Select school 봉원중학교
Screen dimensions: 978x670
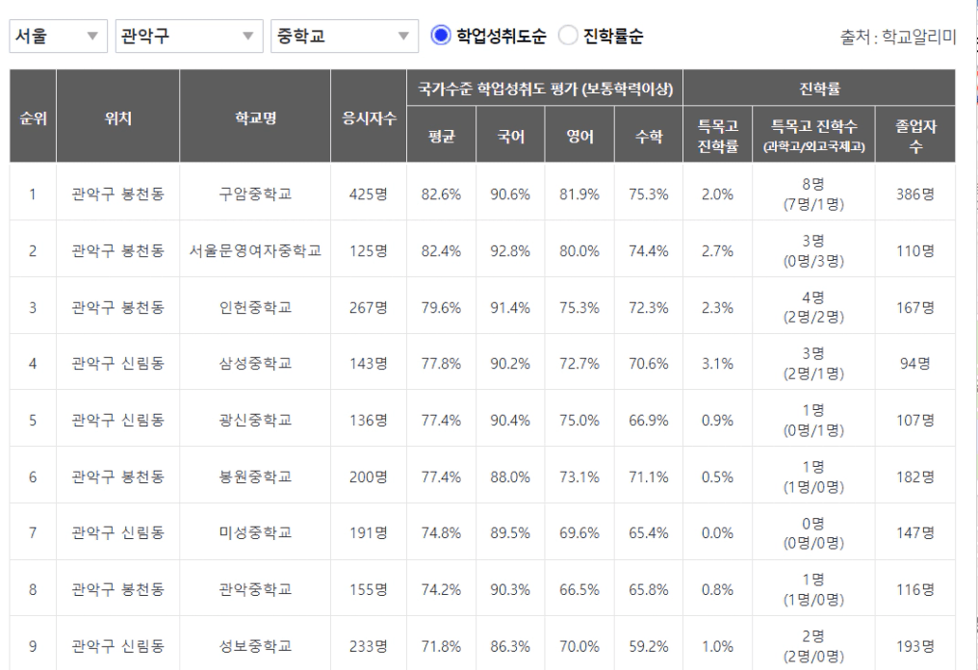tap(255, 477)
